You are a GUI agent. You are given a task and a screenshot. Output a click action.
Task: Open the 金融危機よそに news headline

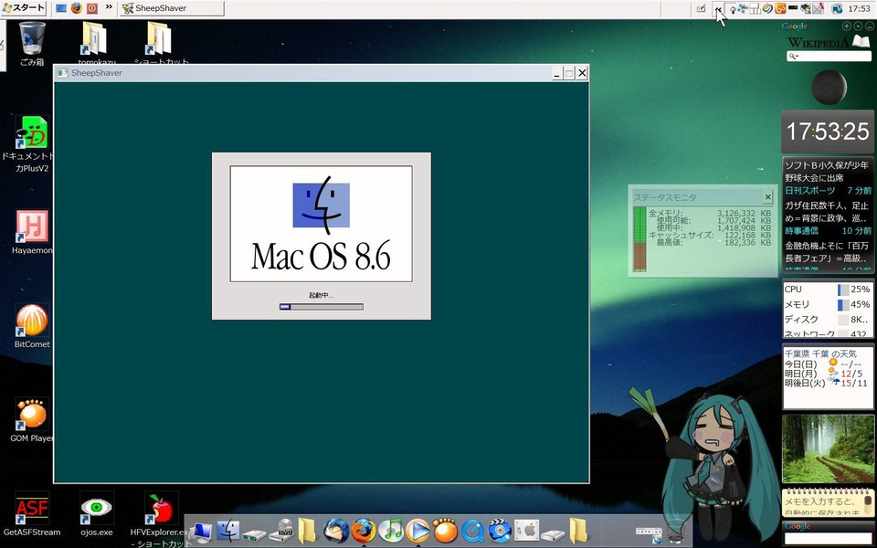pos(827,252)
